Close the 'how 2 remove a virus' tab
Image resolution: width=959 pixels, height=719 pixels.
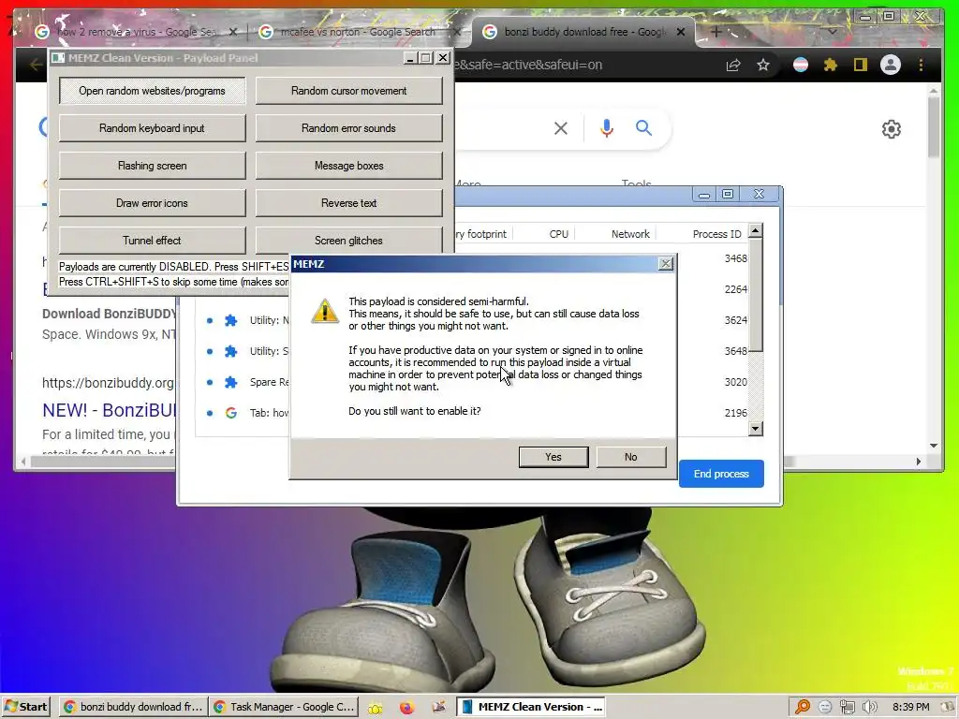click(x=233, y=32)
